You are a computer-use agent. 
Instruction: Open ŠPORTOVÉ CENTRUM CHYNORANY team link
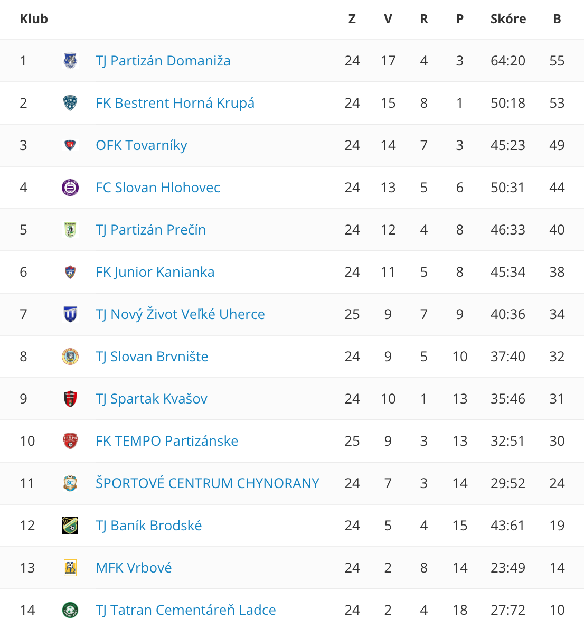point(208,483)
